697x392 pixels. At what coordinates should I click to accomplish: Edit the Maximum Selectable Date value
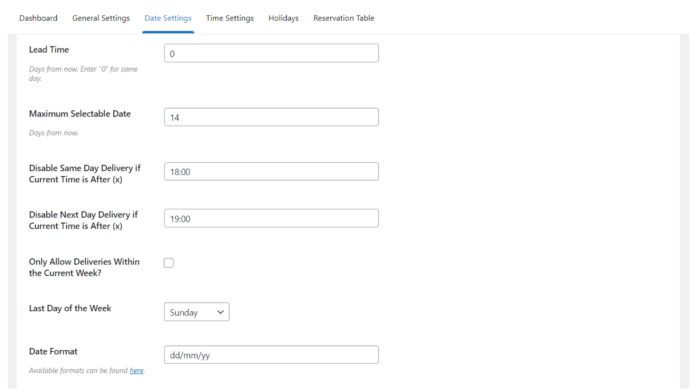pos(271,117)
